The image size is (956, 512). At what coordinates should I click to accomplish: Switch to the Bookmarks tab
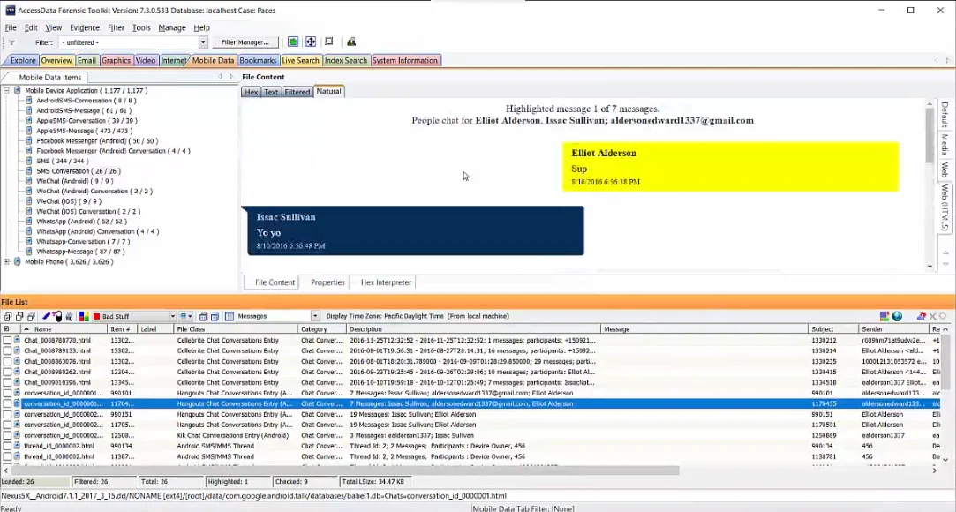tap(258, 60)
